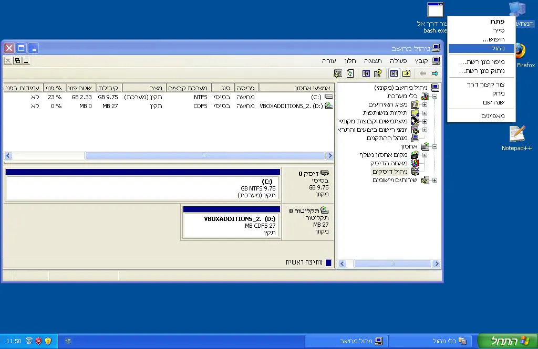Click the התחל Start button
This screenshot has height=349, width=538.
(507, 341)
